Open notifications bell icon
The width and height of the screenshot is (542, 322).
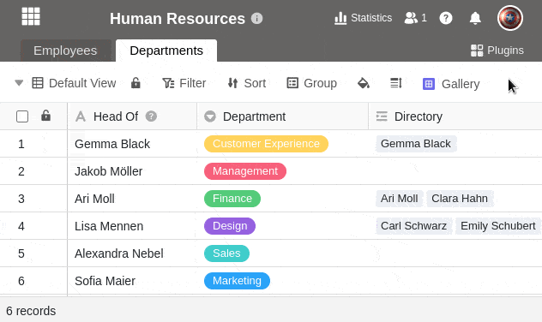click(475, 18)
